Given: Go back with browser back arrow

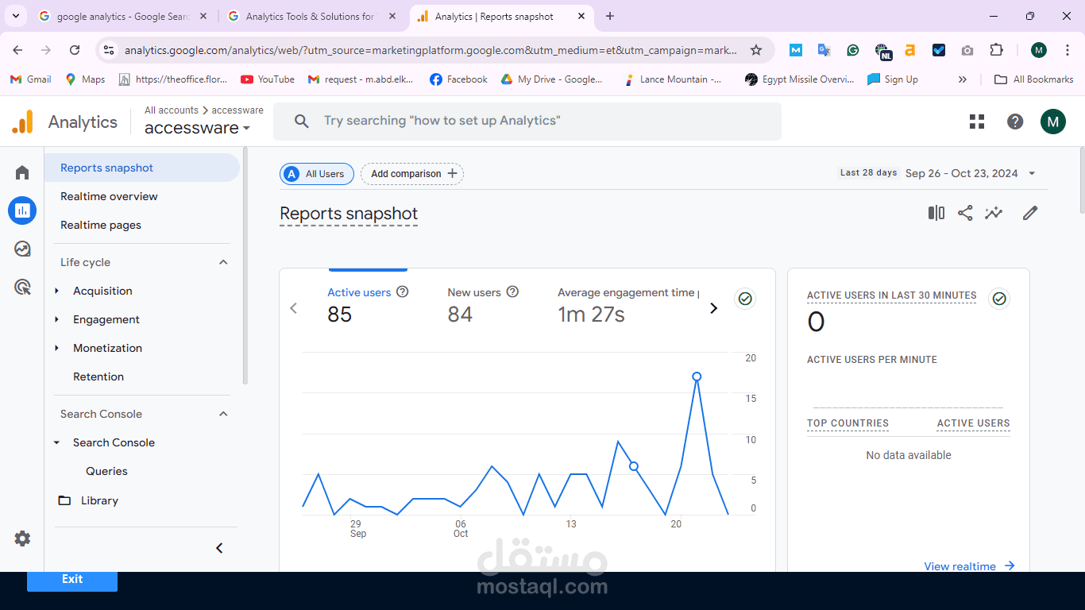Looking at the screenshot, I should coord(17,50).
